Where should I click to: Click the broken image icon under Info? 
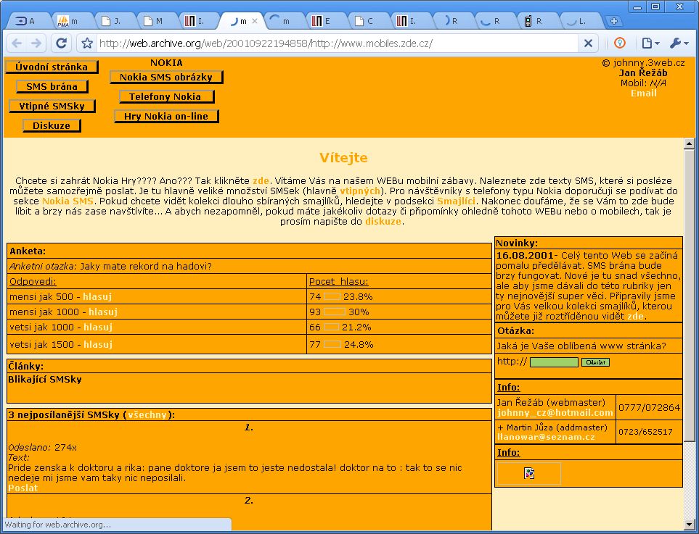pos(529,473)
